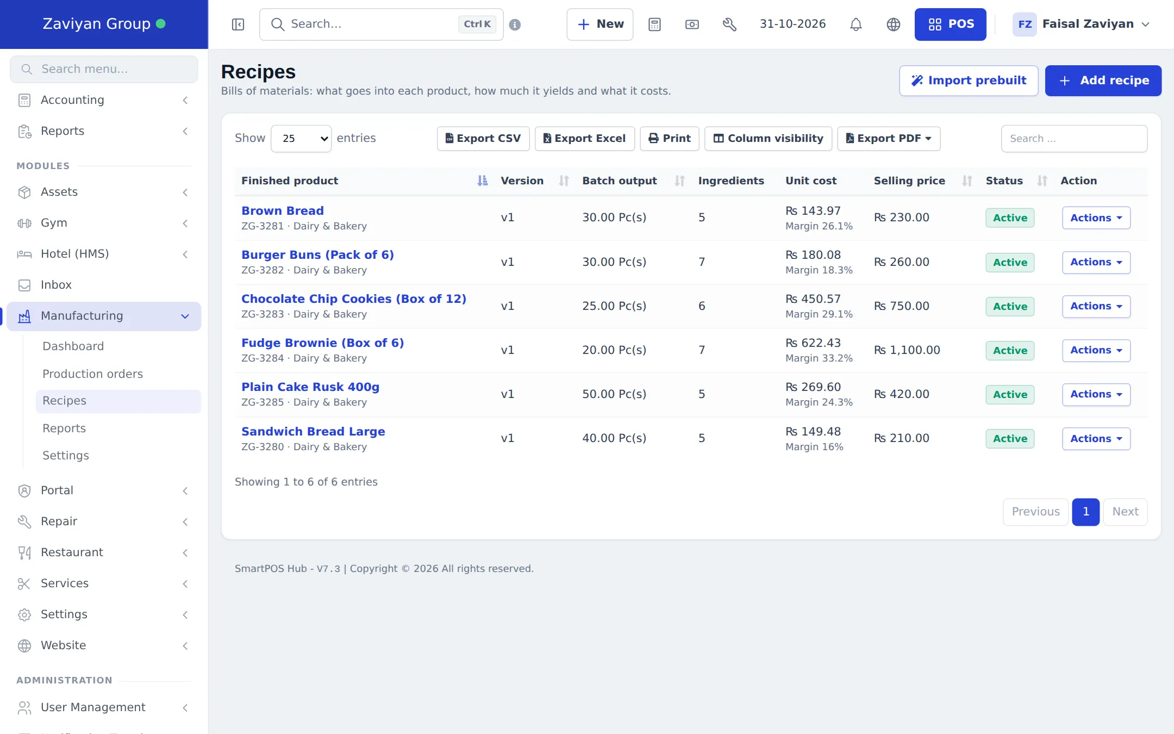Open the wrench tools icon in the top bar
1174x734 pixels.
pos(729,24)
